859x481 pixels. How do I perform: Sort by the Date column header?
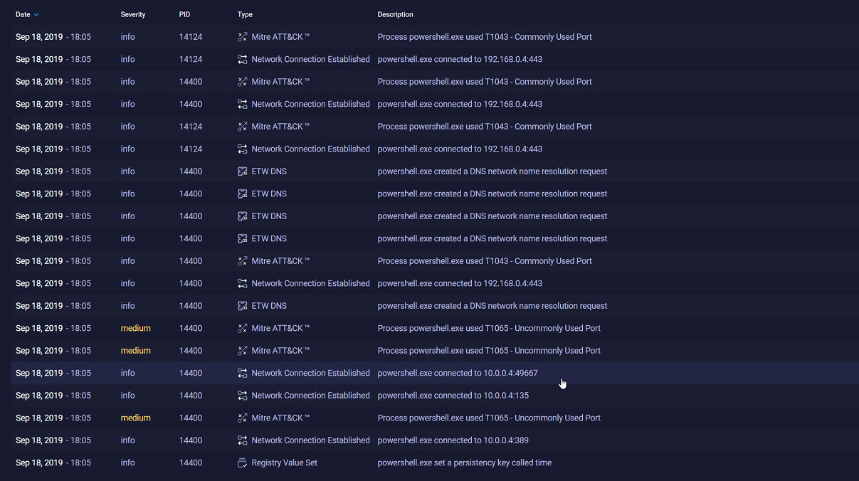[x=23, y=14]
